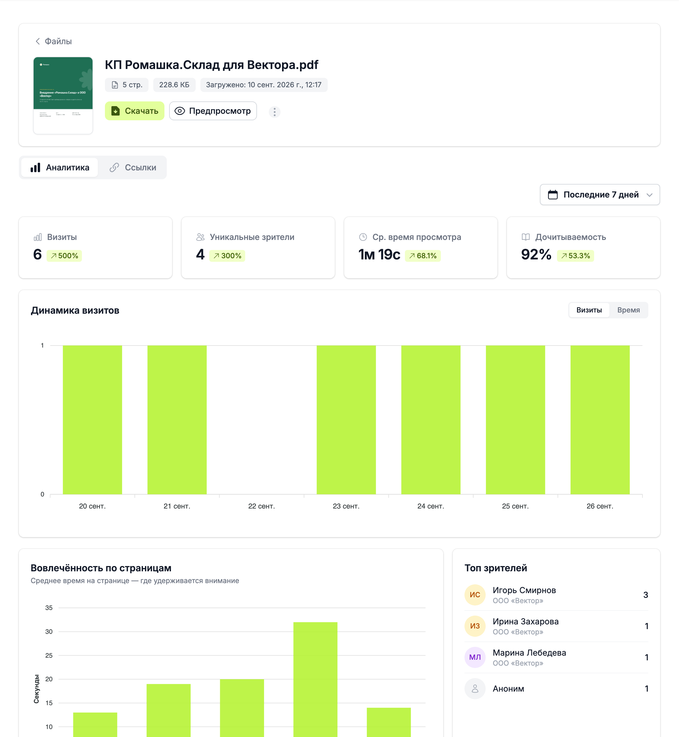The height and width of the screenshot is (737, 679).
Task: Open viewer Игорь Смирнов
Action: pyautogui.click(x=556, y=595)
